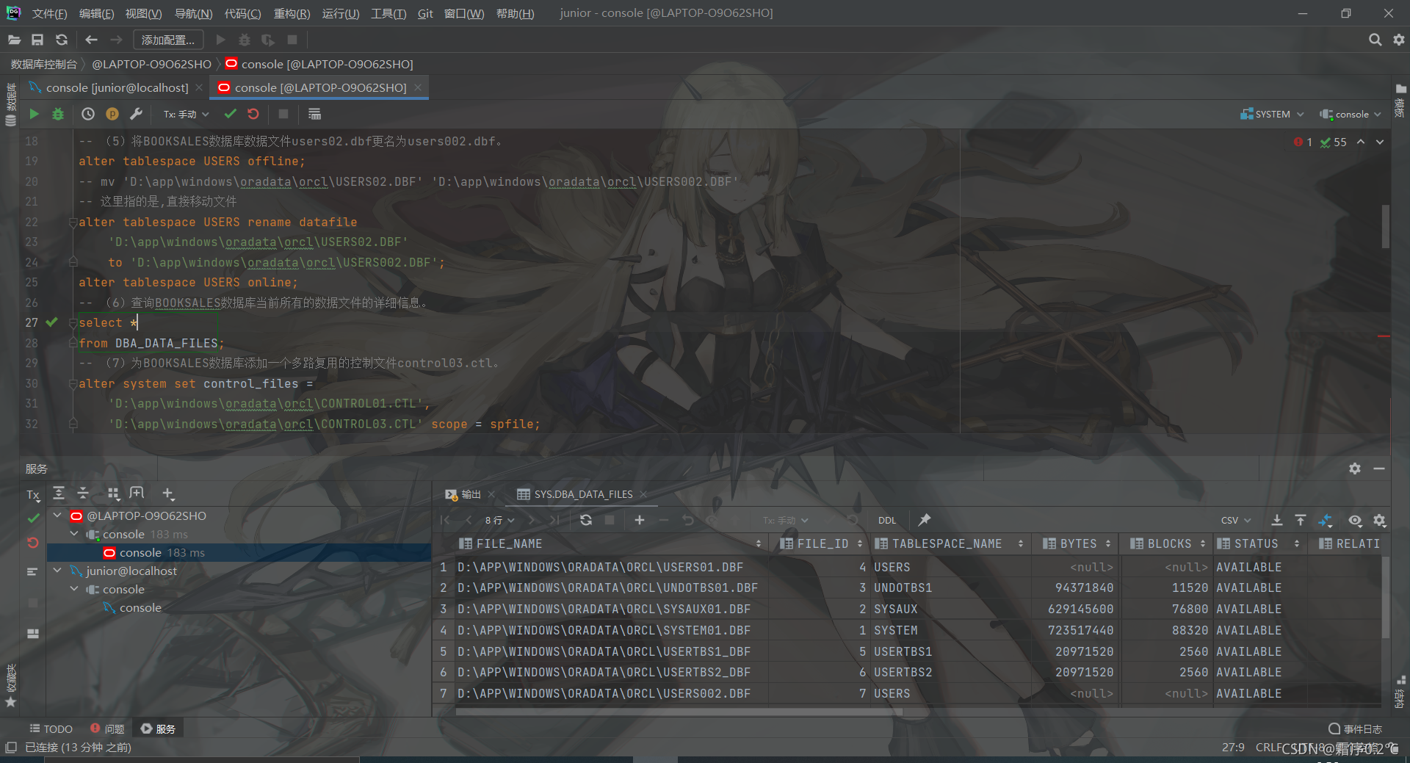Viewport: 1410px width, 763px height.
Task: Click the Save All disk icon
Action: (x=37, y=40)
